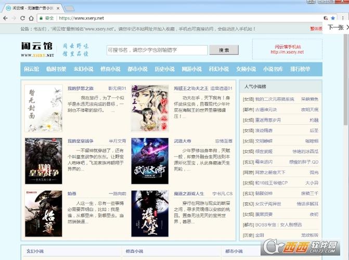
Task: Open 小说书库 navigation item
Action: click(273, 69)
